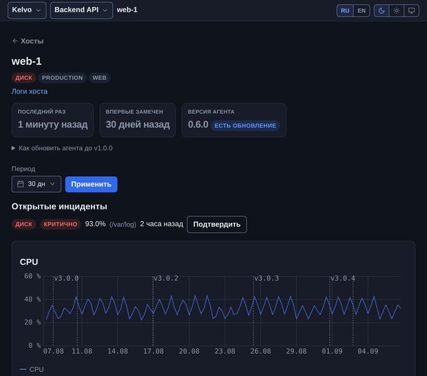Image resolution: width=427 pixels, height=376 pixels.
Task: Click agent version 0.6.0
Action: [x=198, y=125]
